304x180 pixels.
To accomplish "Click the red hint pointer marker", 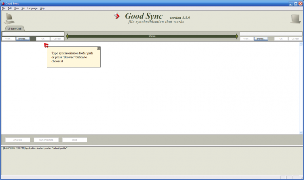I will (46, 45).
